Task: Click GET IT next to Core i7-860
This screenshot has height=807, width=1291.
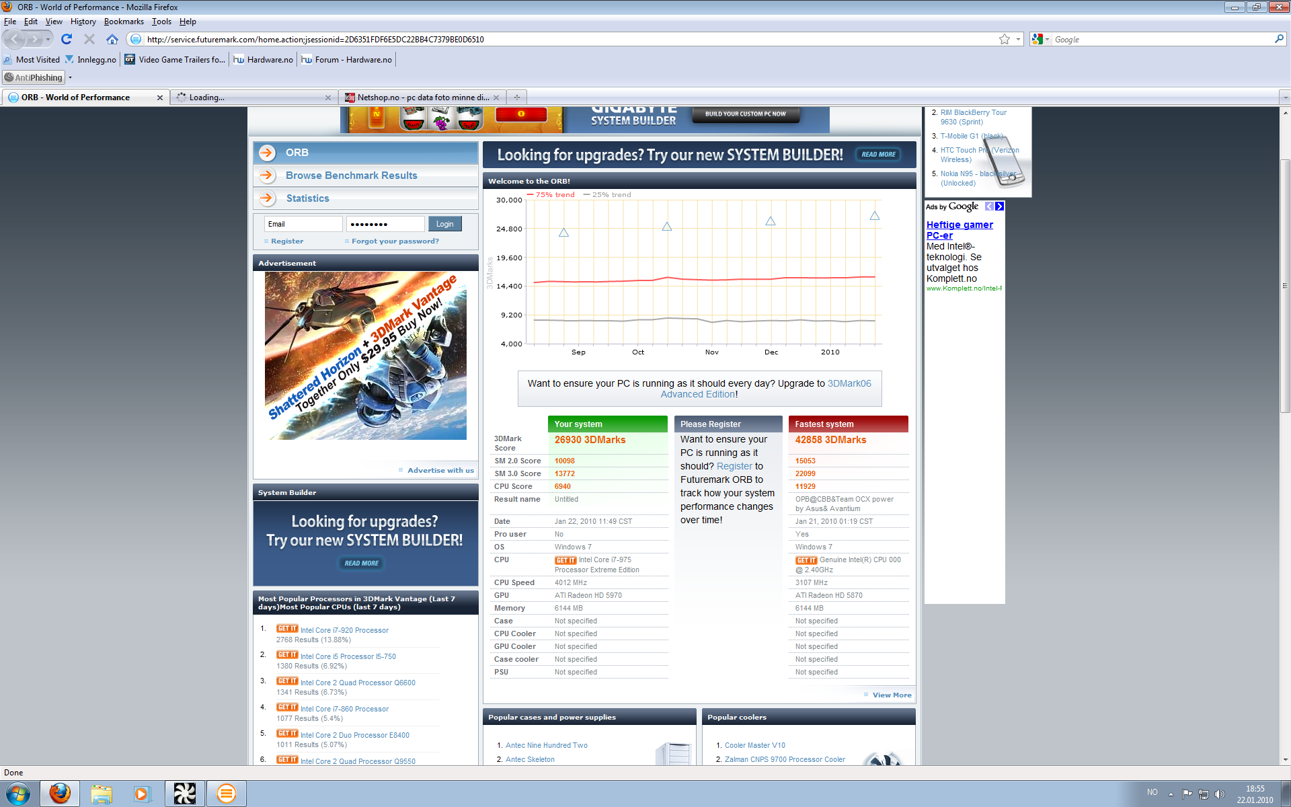Action: tap(287, 707)
